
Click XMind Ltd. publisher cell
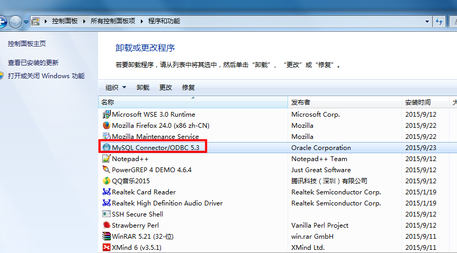pos(308,248)
